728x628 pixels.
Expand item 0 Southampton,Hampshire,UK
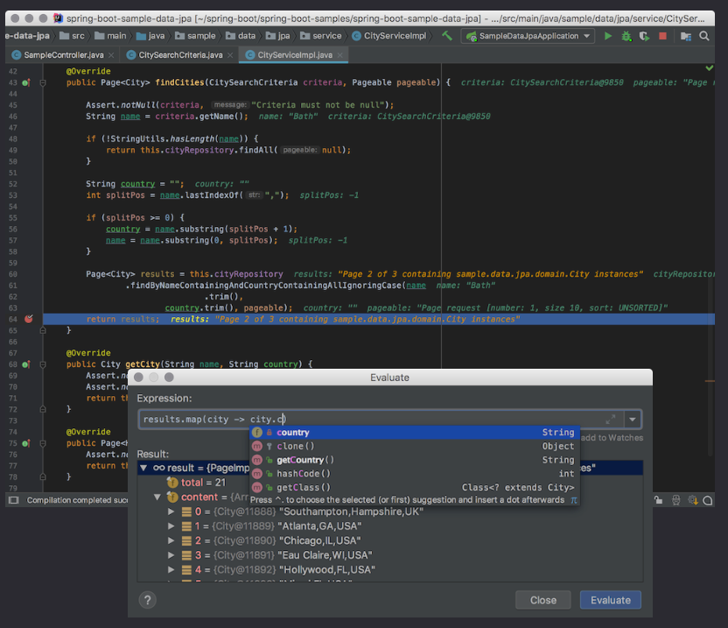(171, 512)
